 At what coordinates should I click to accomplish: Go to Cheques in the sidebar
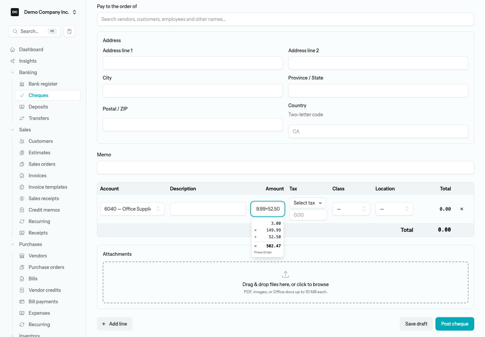point(47,95)
